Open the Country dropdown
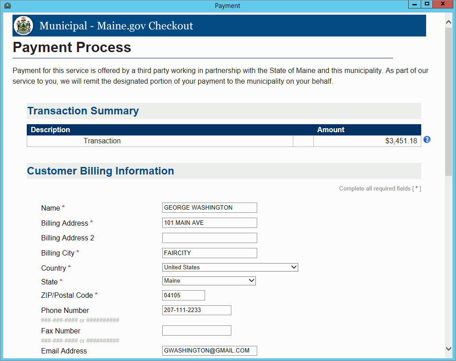456x361 pixels. (x=230, y=267)
